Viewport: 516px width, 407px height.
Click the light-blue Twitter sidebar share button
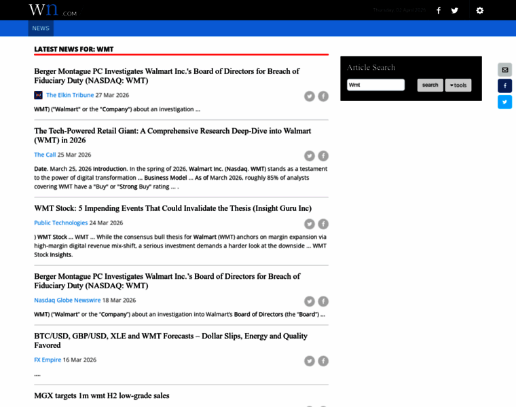[x=504, y=102]
